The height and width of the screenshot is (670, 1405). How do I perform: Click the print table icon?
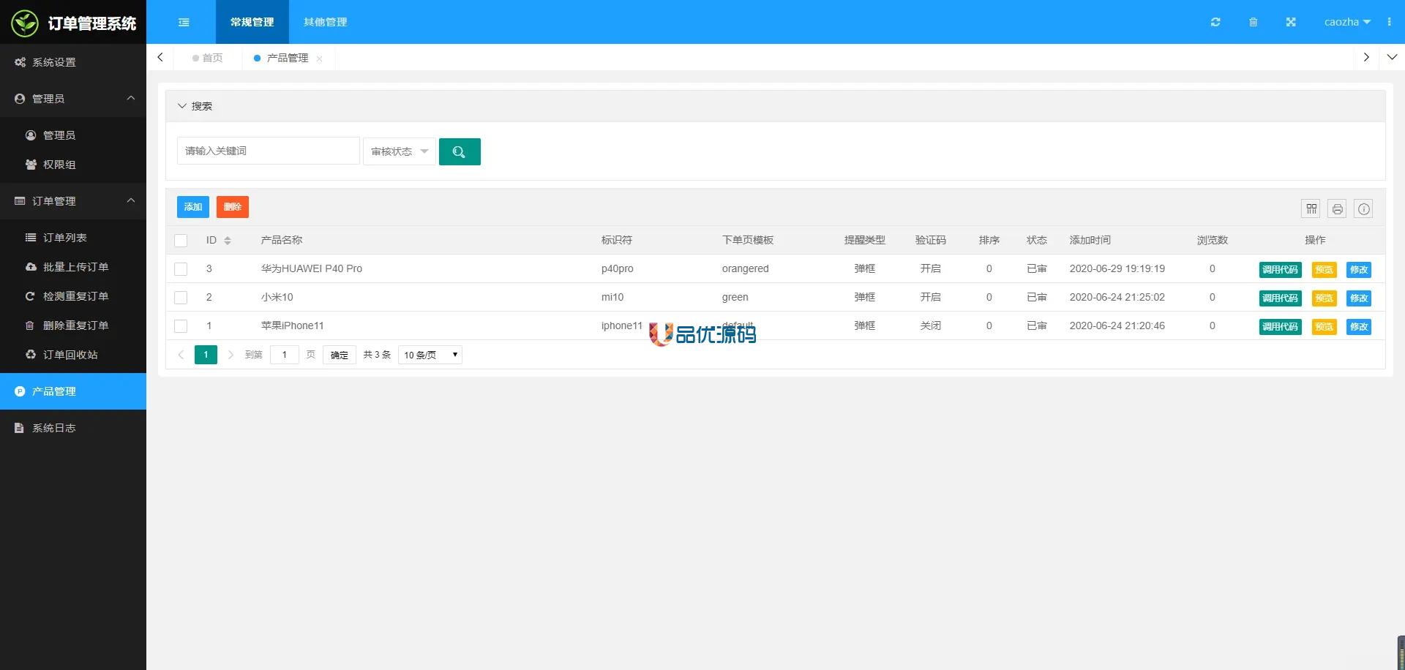[x=1338, y=208]
